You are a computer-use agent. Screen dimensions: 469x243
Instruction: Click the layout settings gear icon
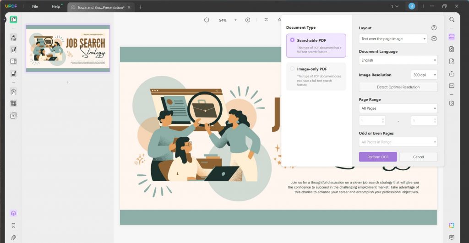pyautogui.click(x=434, y=39)
